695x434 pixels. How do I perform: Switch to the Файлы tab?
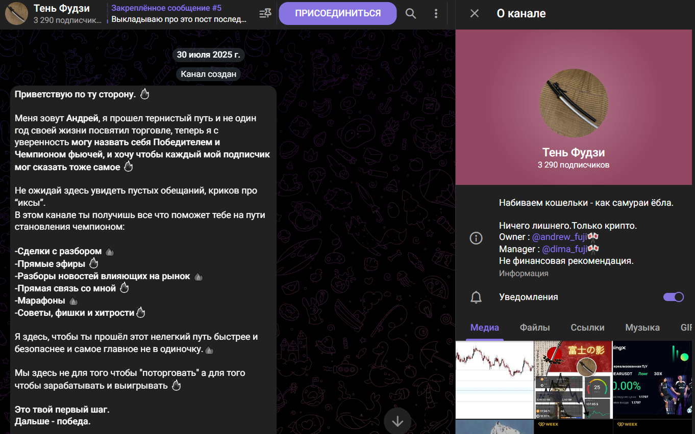pyautogui.click(x=535, y=328)
